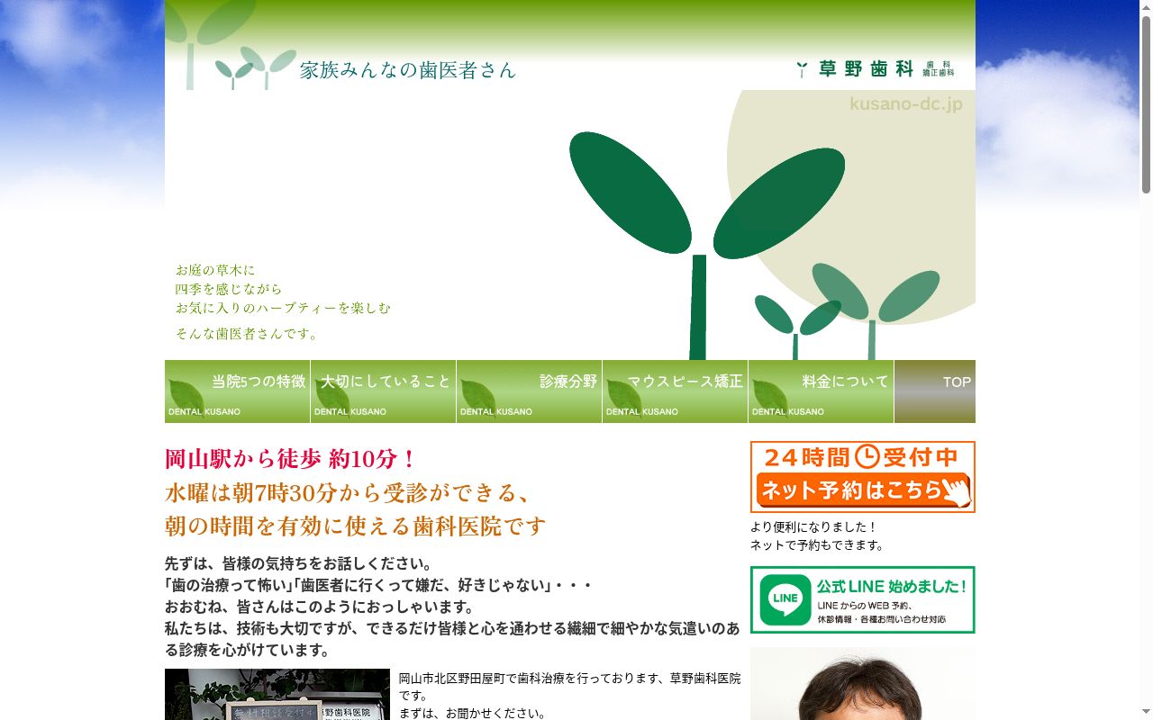1153x720 pixels.
Task: Open マウスピース矯正 navigation item
Action: (x=675, y=391)
